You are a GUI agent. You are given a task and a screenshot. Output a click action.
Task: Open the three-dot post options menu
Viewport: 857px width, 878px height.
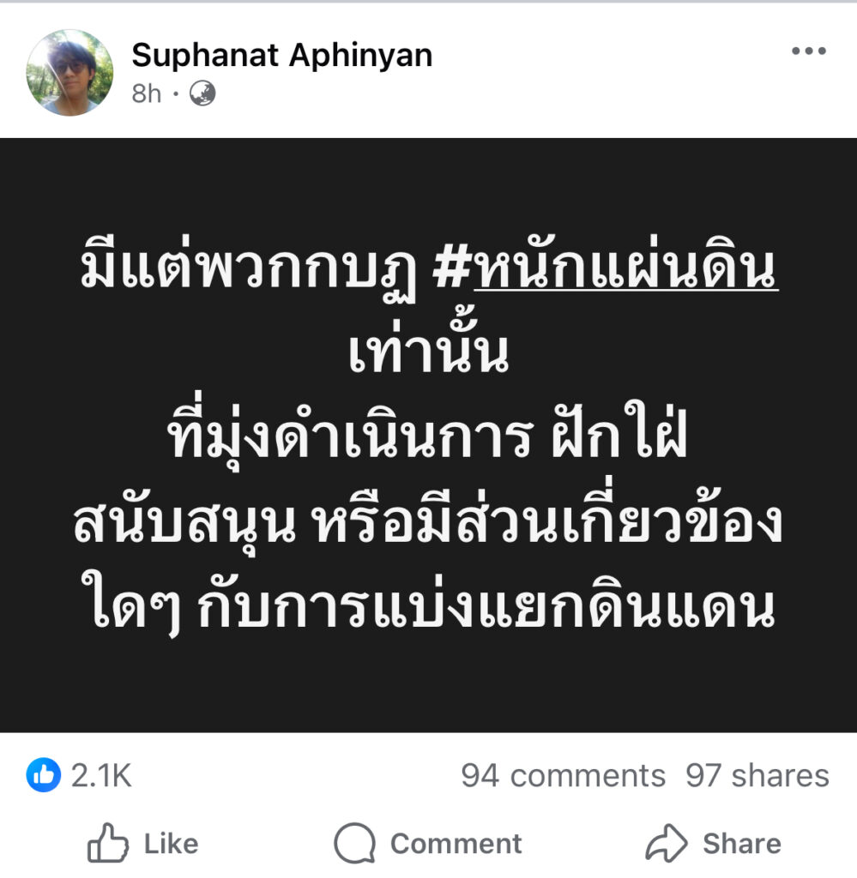coord(808,51)
